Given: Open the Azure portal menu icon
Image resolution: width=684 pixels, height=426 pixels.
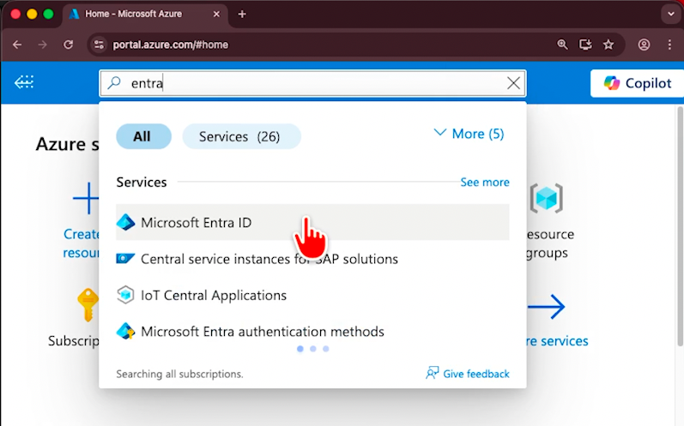Looking at the screenshot, I should click(x=24, y=82).
